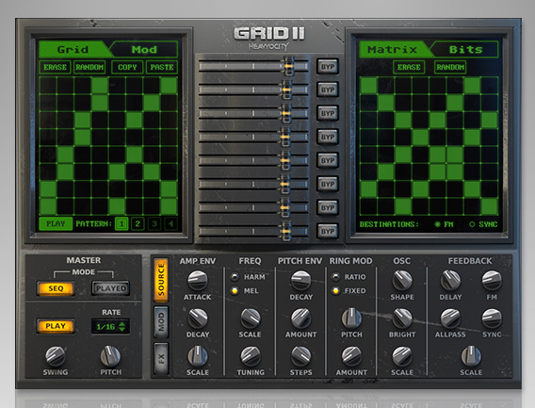
Task: Enable SEQ master mode
Action: 56,288
